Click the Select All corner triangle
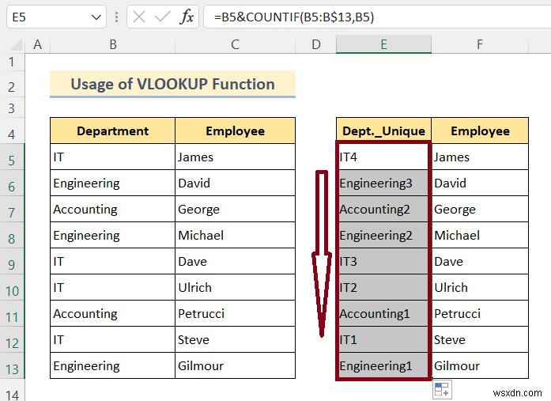The height and width of the screenshot is (401, 551). click(x=16, y=45)
